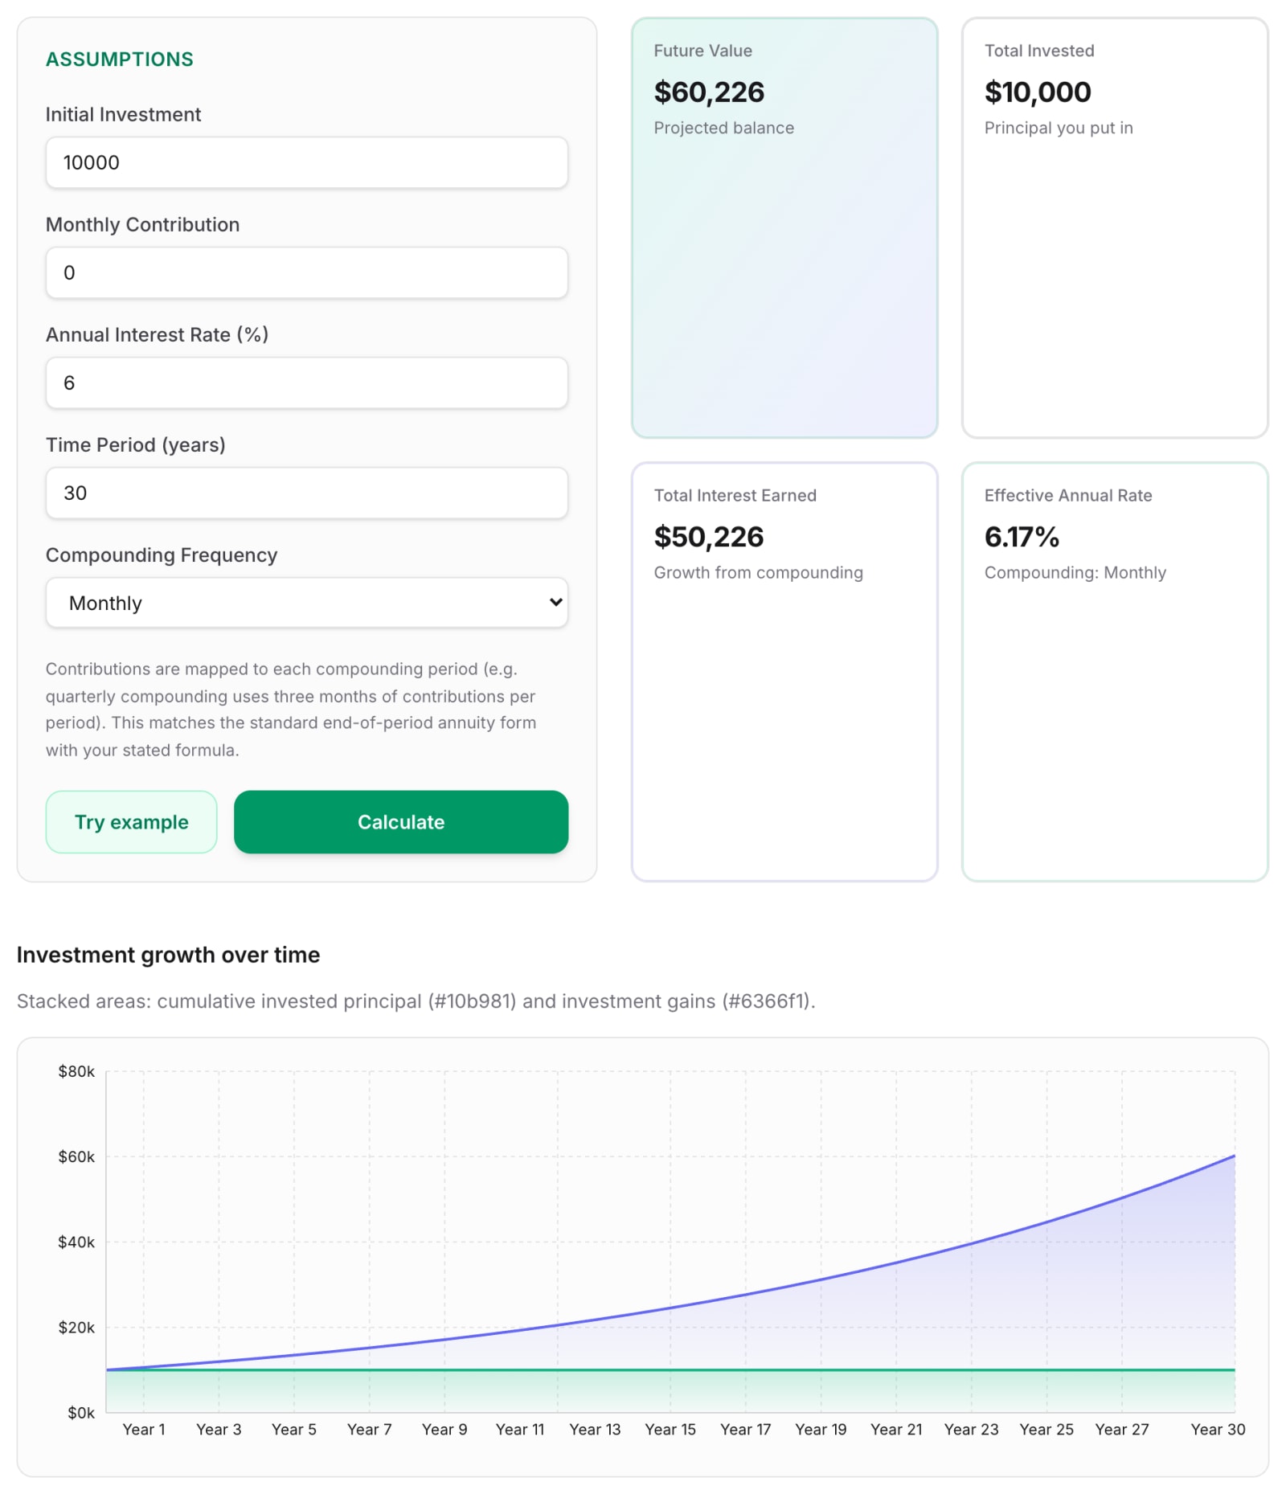Screen dimensions: 1286x1494
Task: Click the 'Growth from compounding' caption
Action: (758, 573)
